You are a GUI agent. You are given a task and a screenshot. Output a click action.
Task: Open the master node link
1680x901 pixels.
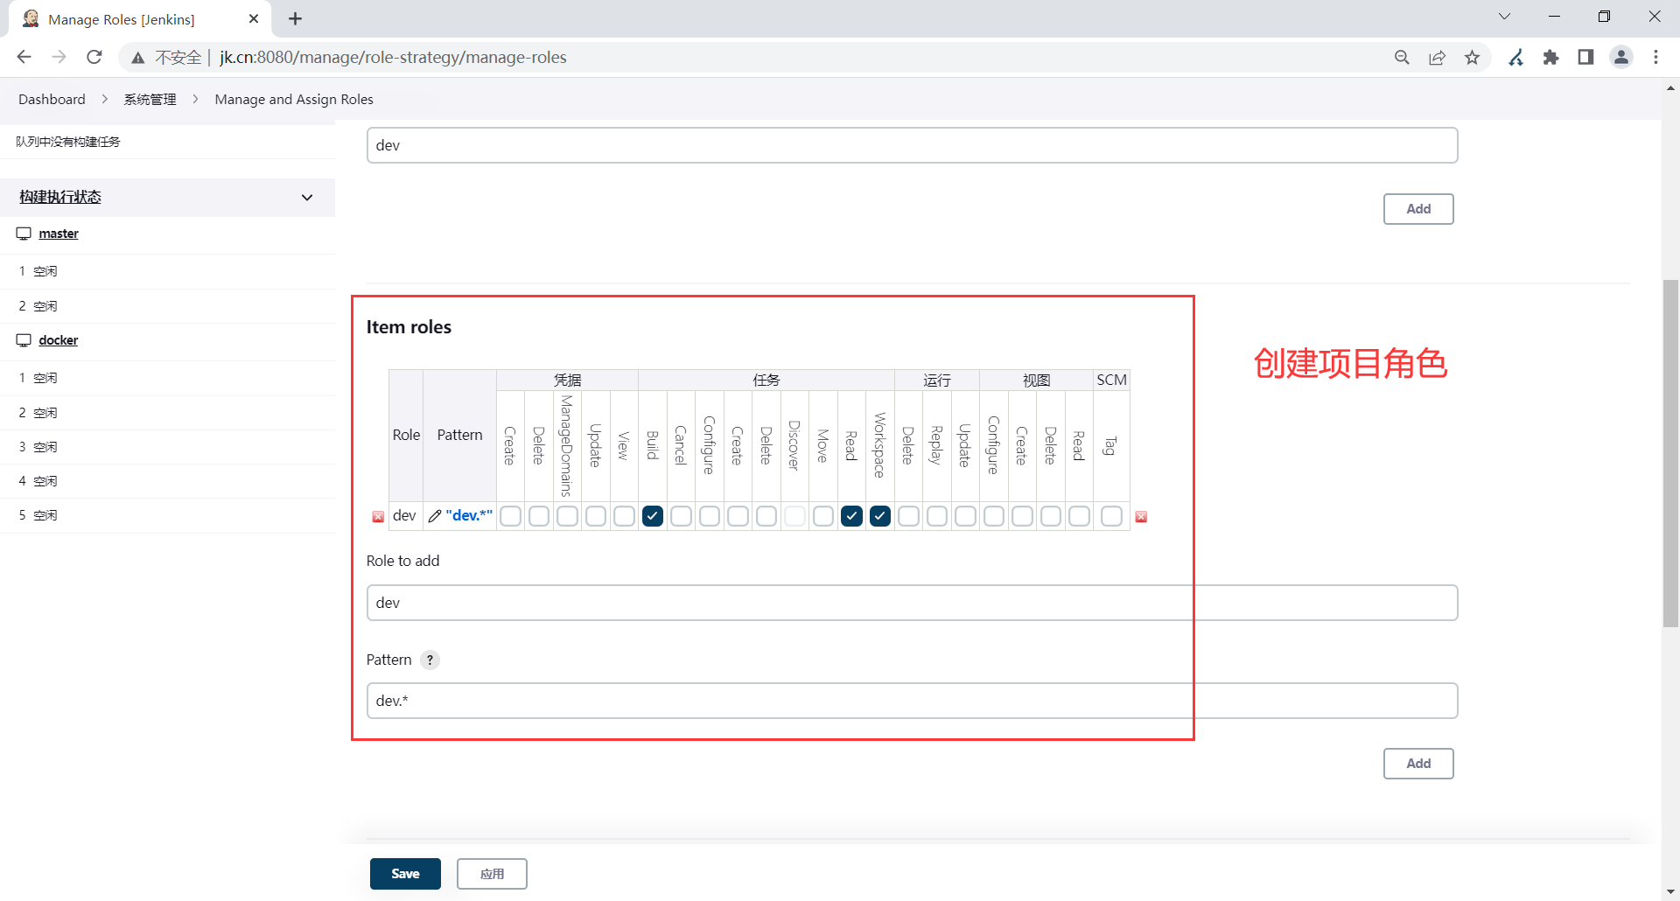pos(59,234)
